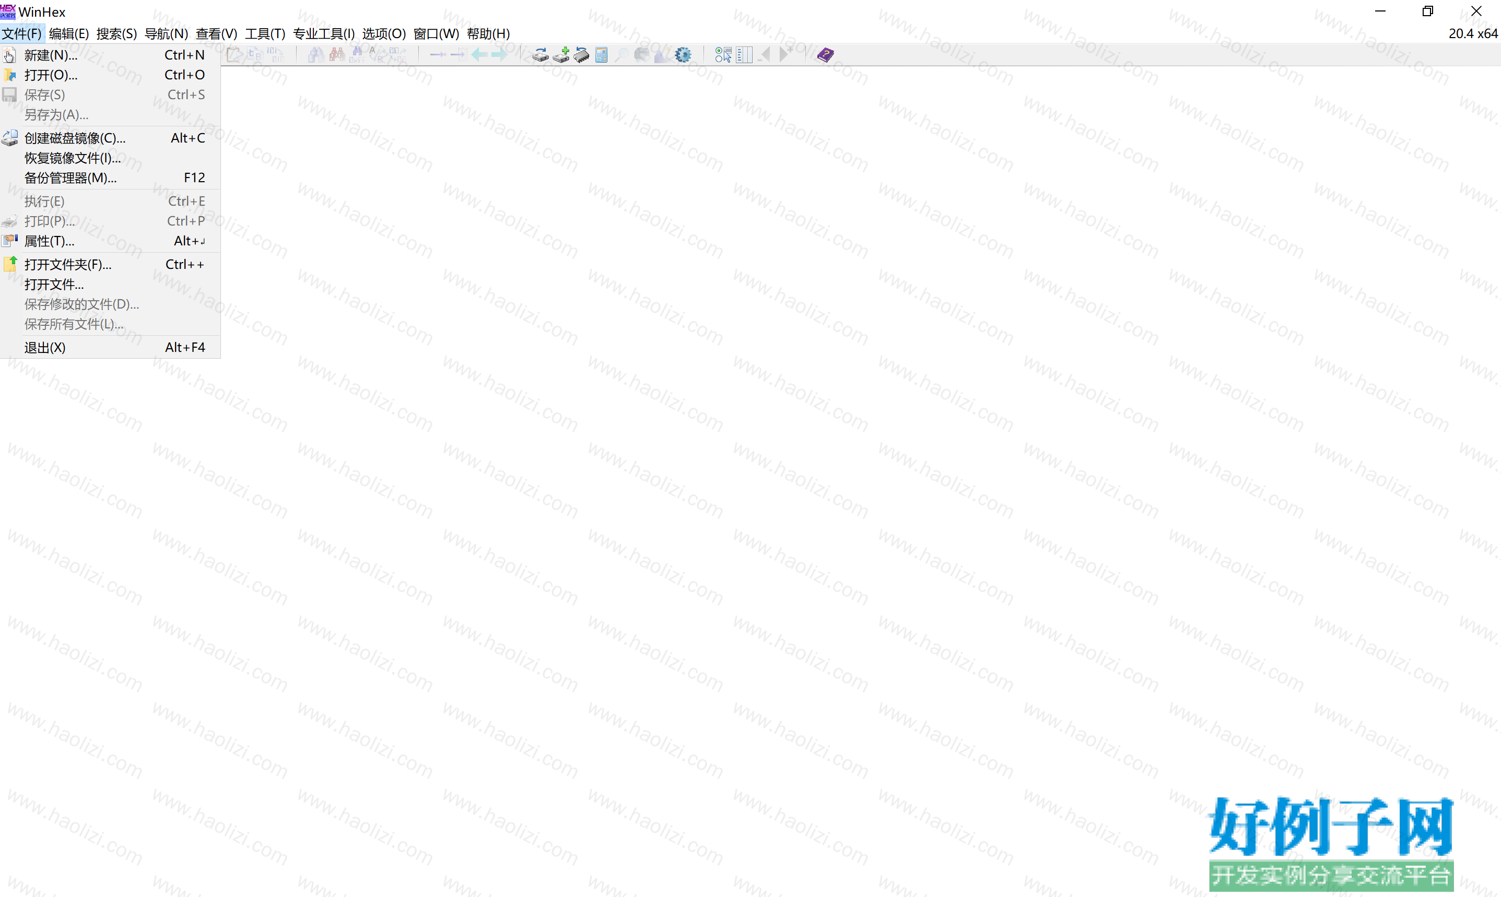
Task: Open 备份管理器(M)... from the menu
Action: (110, 178)
